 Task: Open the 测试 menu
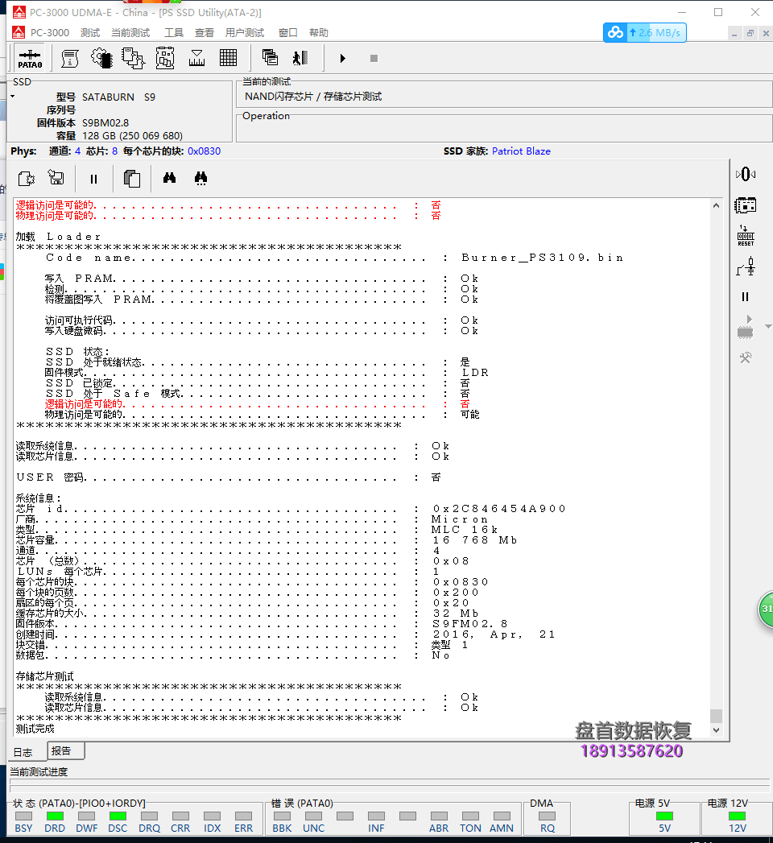[x=90, y=33]
